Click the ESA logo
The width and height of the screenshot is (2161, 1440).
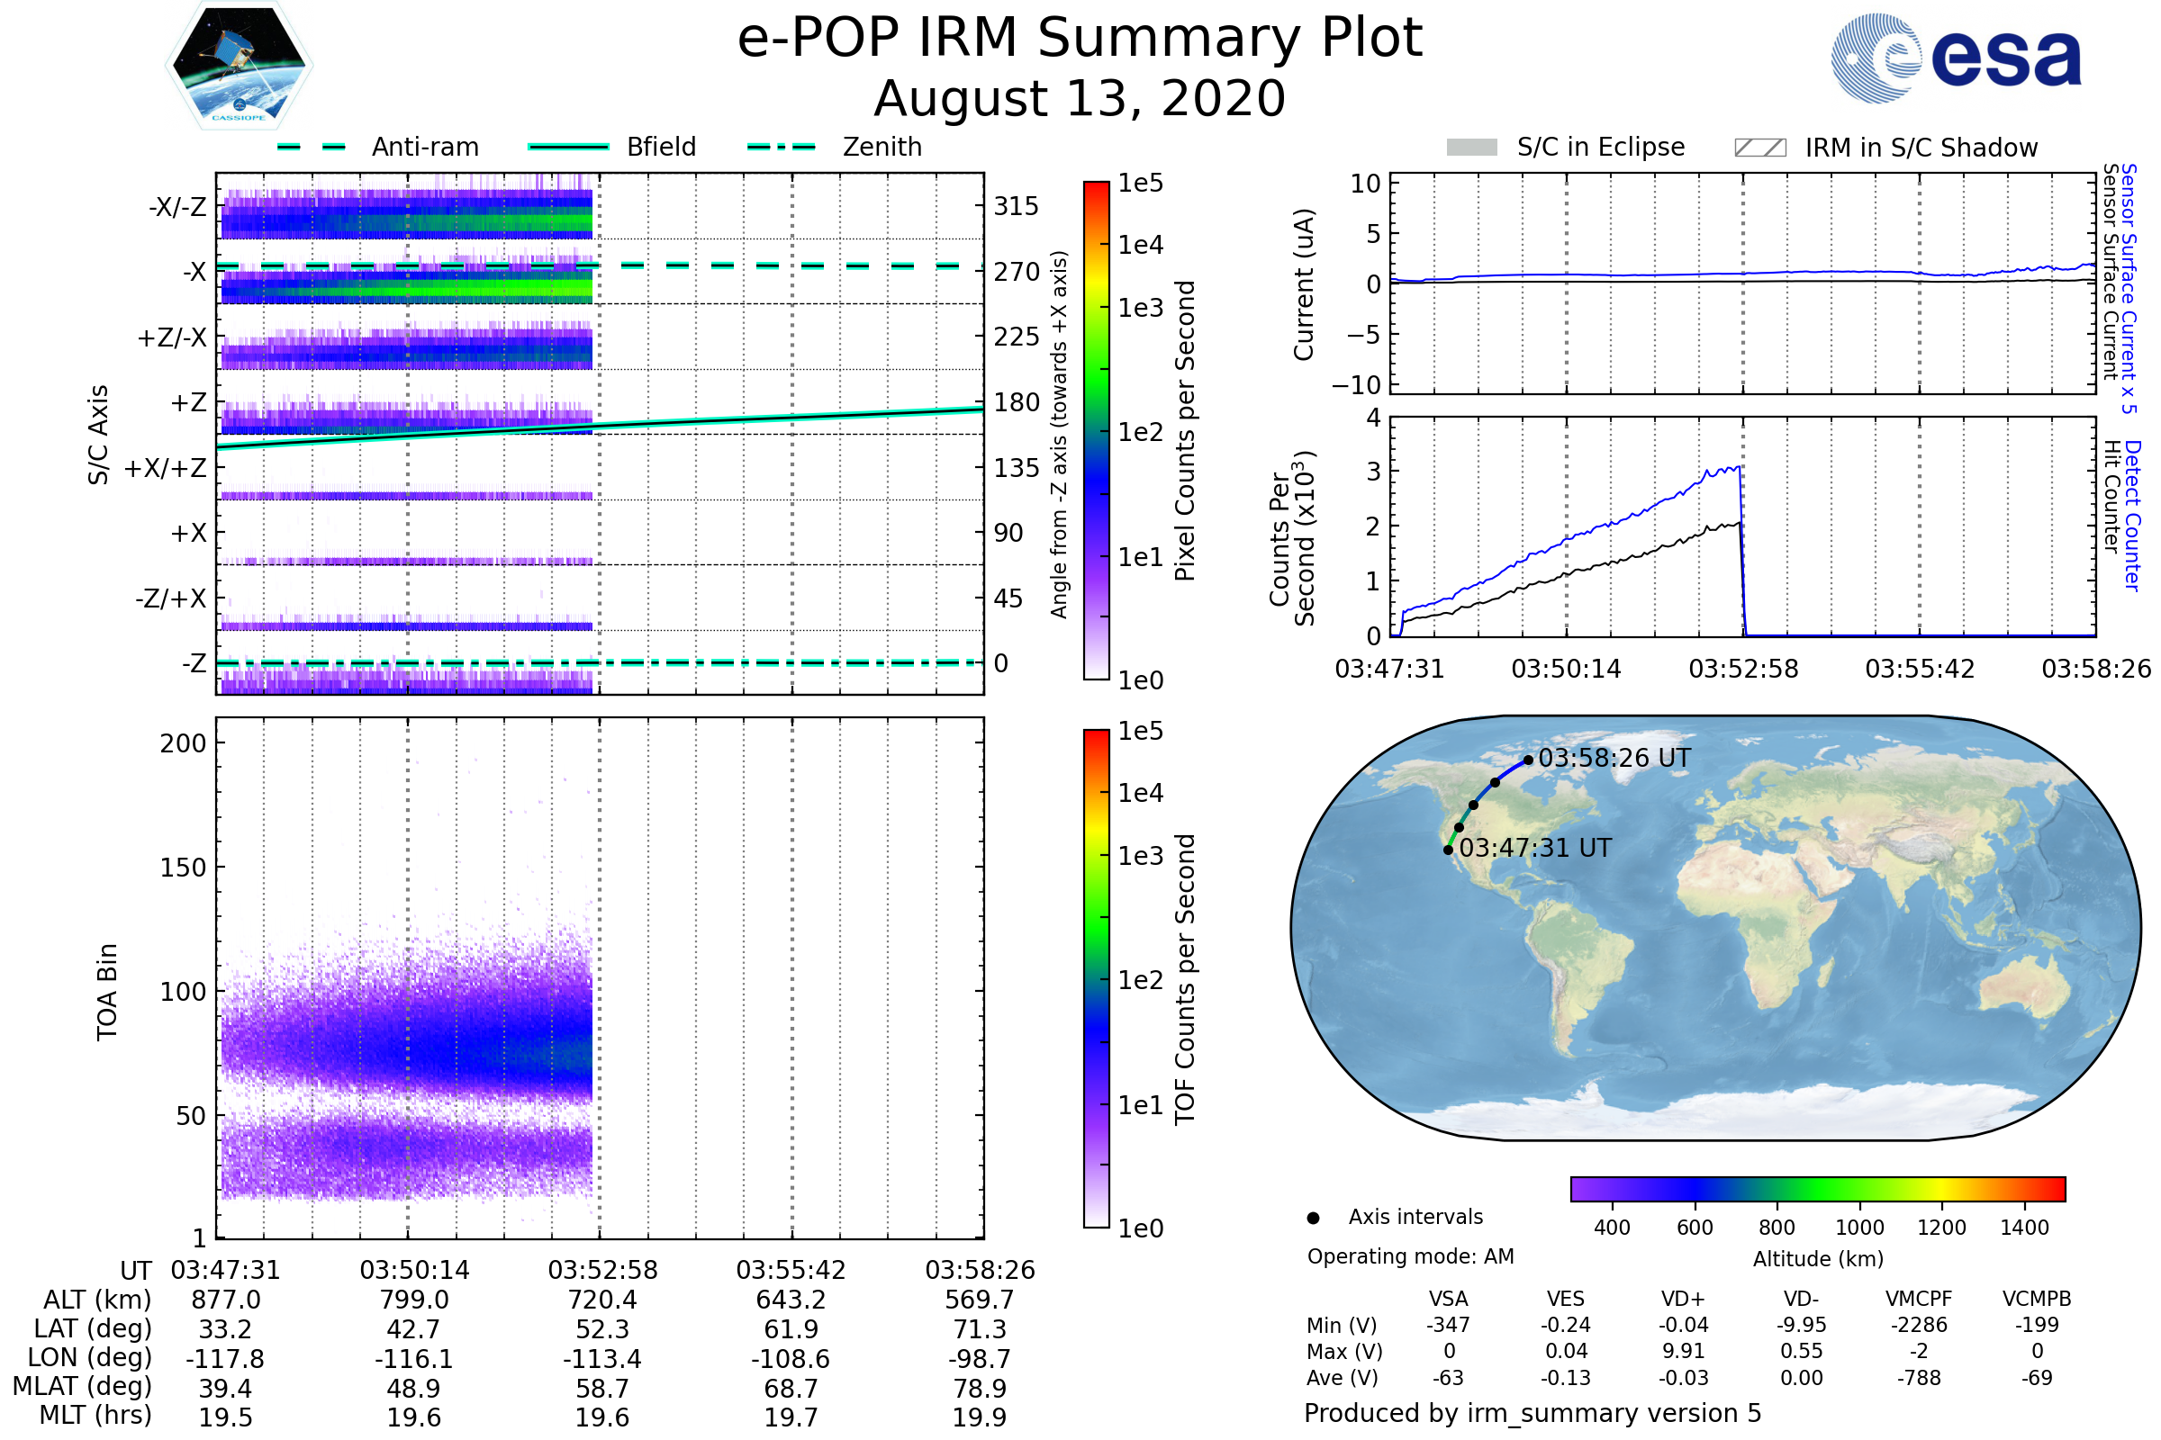coord(1956,58)
